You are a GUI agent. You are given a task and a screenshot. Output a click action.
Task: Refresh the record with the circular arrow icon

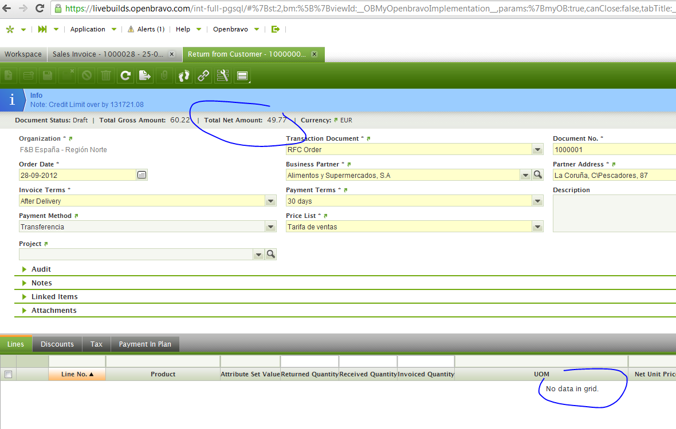tap(125, 76)
